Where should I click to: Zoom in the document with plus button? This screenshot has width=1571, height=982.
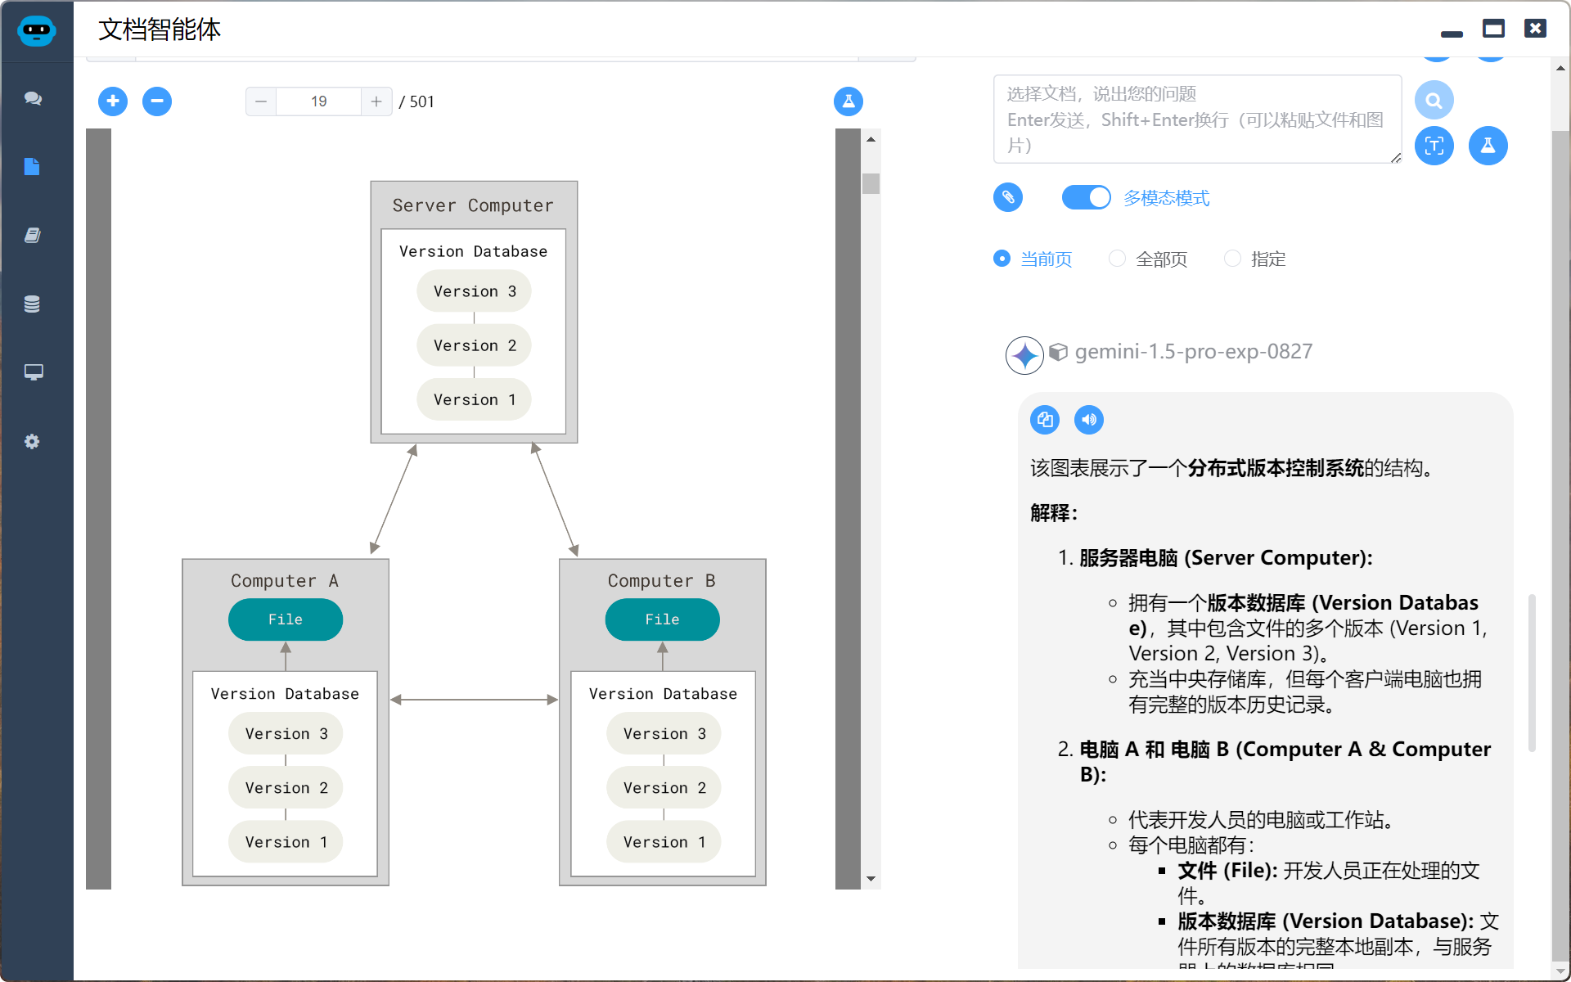coord(113,101)
